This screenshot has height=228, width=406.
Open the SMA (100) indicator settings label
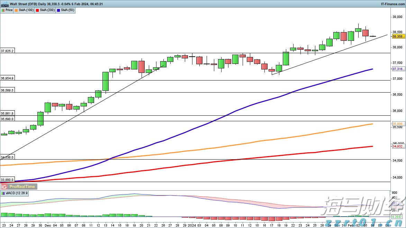tap(26, 10)
